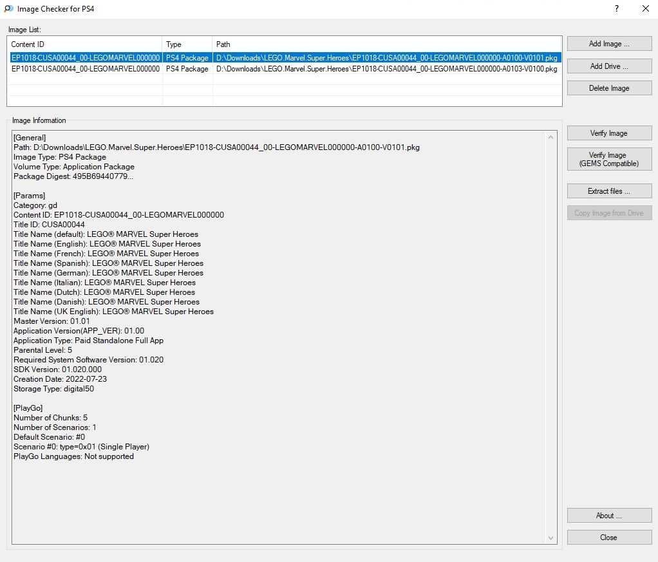Click the Title Name (German) line
The height and width of the screenshot is (562, 658).
coord(108,273)
